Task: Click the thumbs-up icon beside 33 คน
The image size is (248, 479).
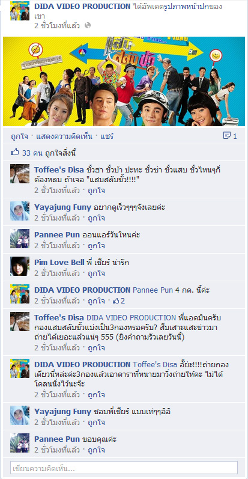Action: pyautogui.click(x=15, y=153)
